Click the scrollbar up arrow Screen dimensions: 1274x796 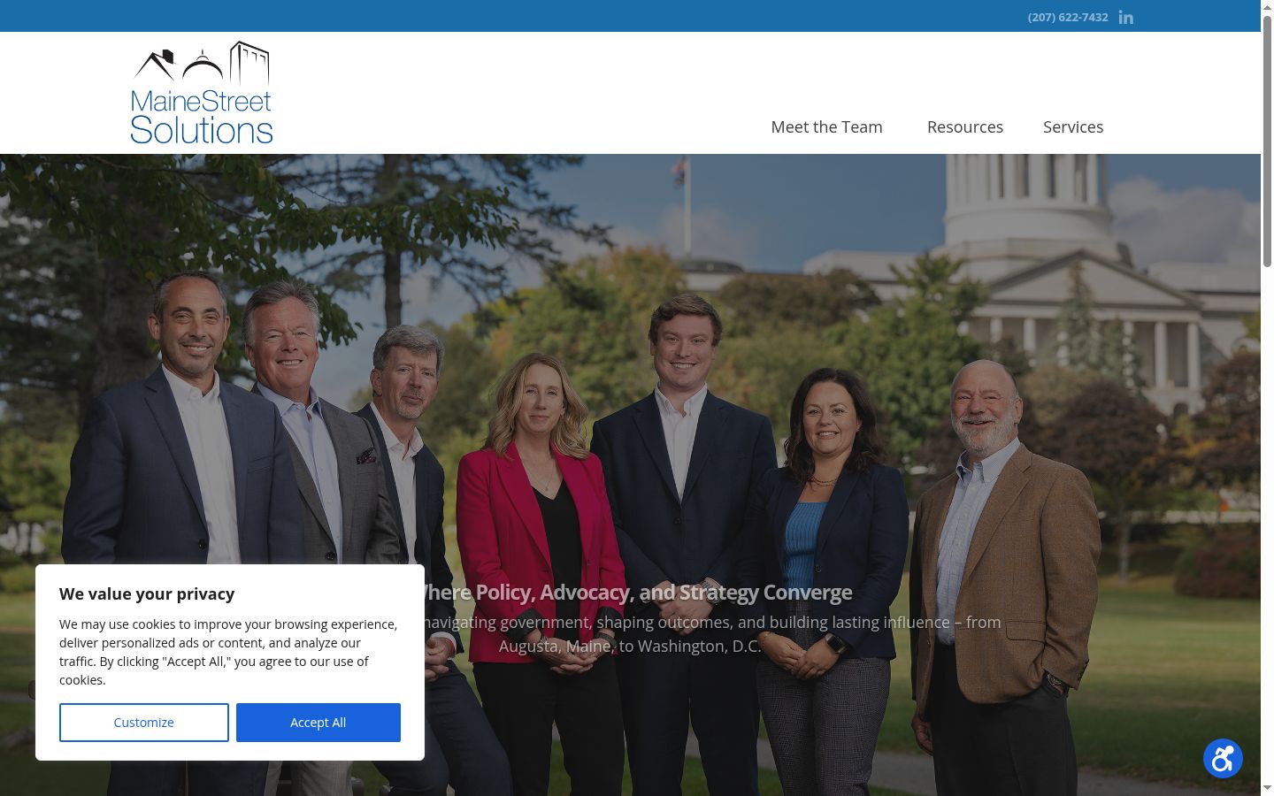pyautogui.click(x=1267, y=7)
